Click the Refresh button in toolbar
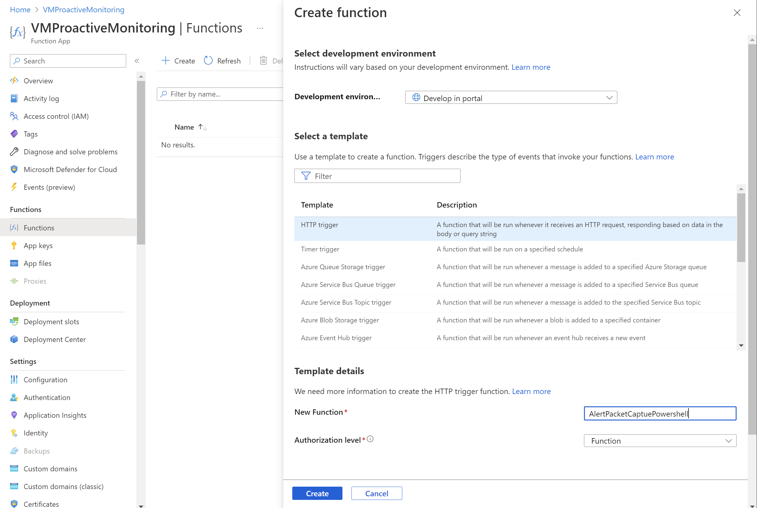Image resolution: width=757 pixels, height=508 pixels. [x=222, y=61]
